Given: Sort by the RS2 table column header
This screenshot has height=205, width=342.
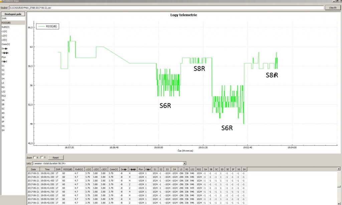Looking at the screenshot, I should click(199, 169).
